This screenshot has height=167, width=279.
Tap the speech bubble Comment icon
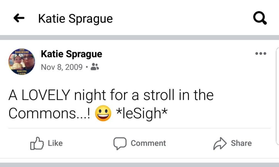point(120,143)
